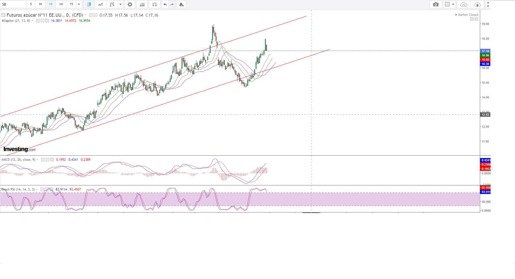Remove the MACD indicator with X

[52, 160]
